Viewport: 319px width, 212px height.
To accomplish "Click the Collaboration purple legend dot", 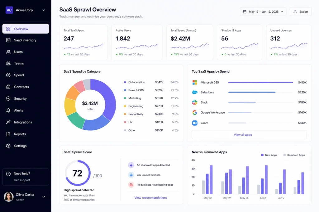I will [125, 82].
